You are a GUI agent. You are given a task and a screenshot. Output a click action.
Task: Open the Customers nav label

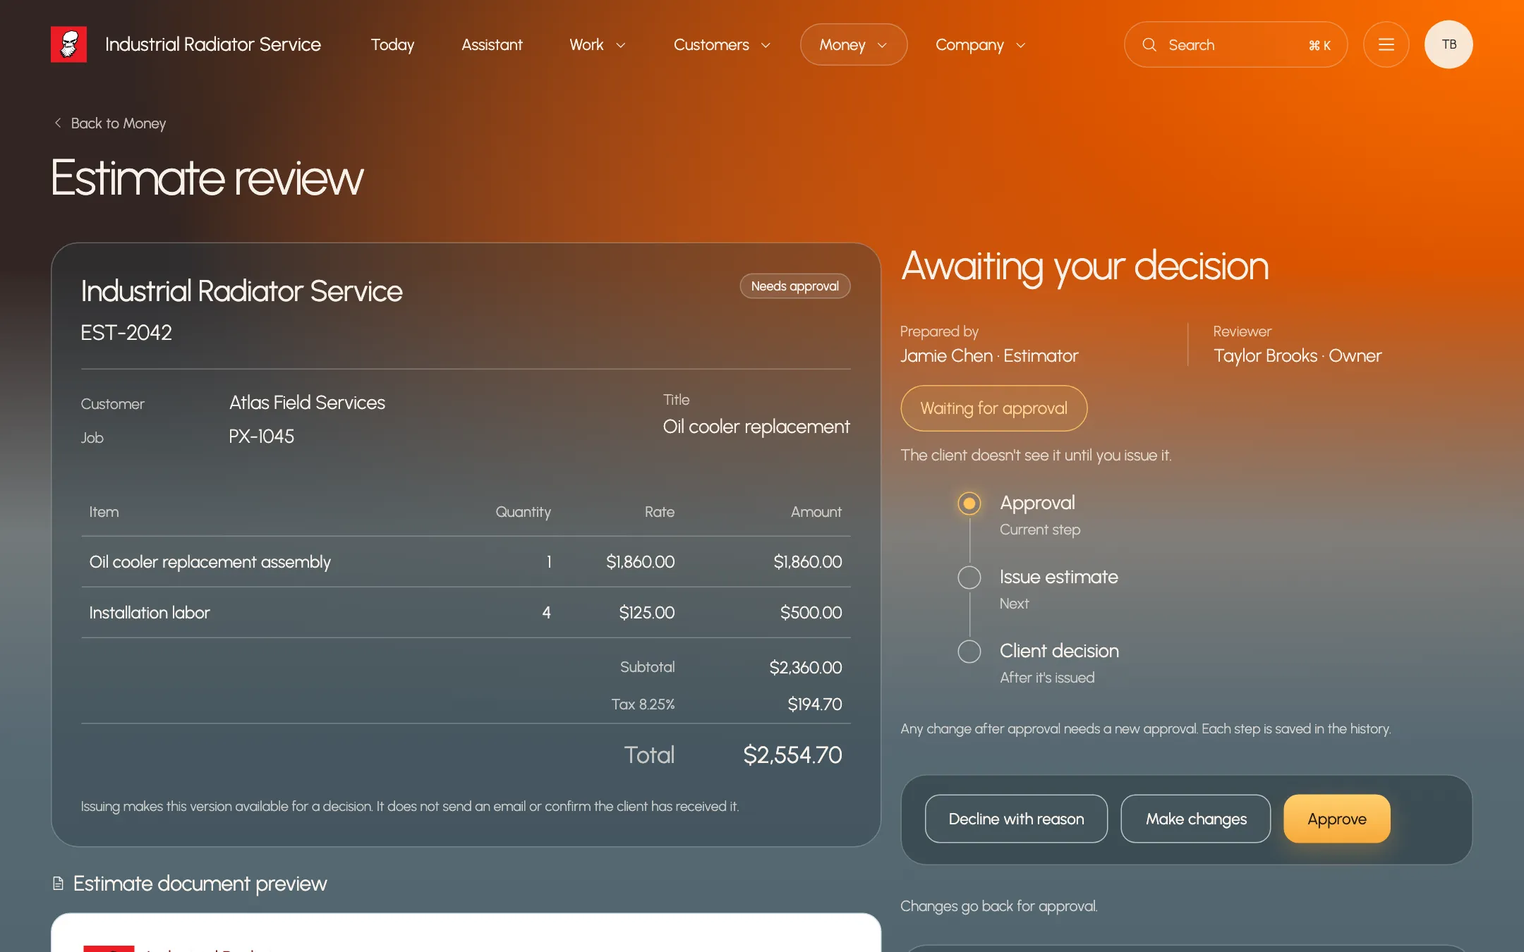pyautogui.click(x=711, y=44)
